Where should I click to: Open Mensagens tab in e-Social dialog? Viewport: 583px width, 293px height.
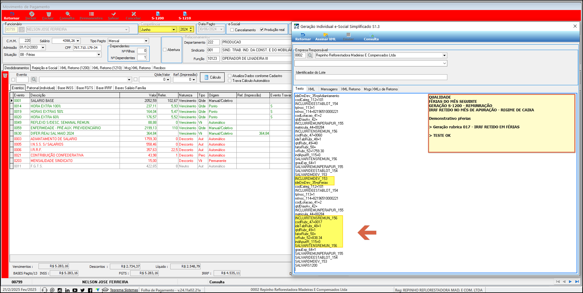329,89
